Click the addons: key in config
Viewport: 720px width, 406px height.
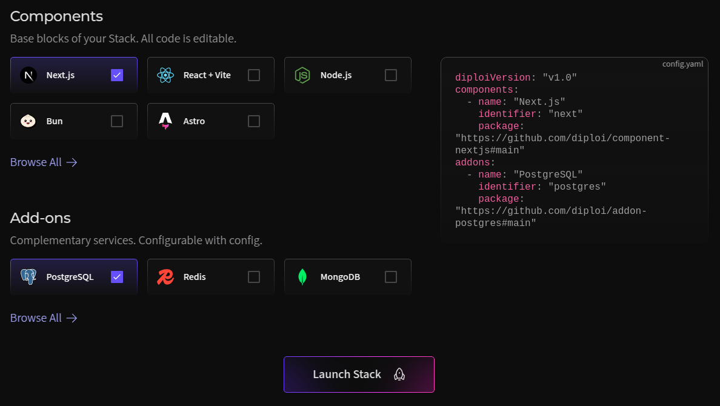pos(475,162)
